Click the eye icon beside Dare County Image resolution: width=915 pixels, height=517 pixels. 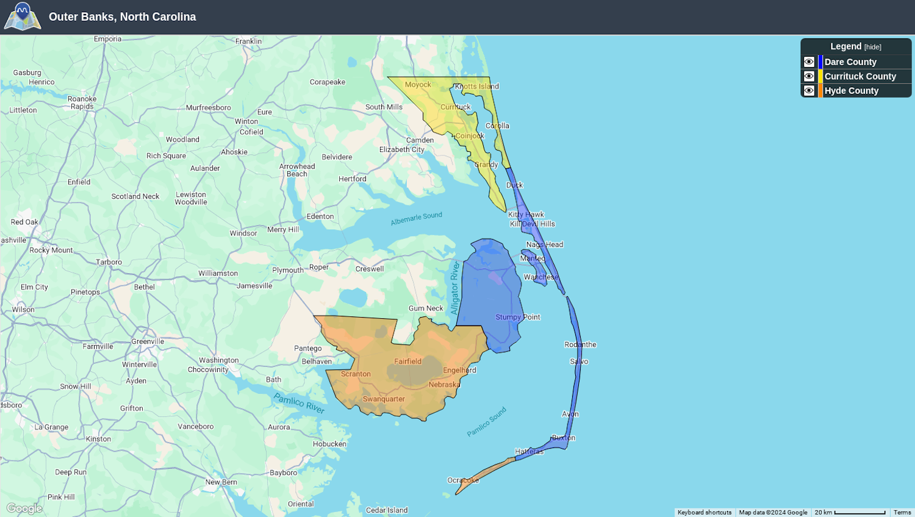tap(809, 62)
